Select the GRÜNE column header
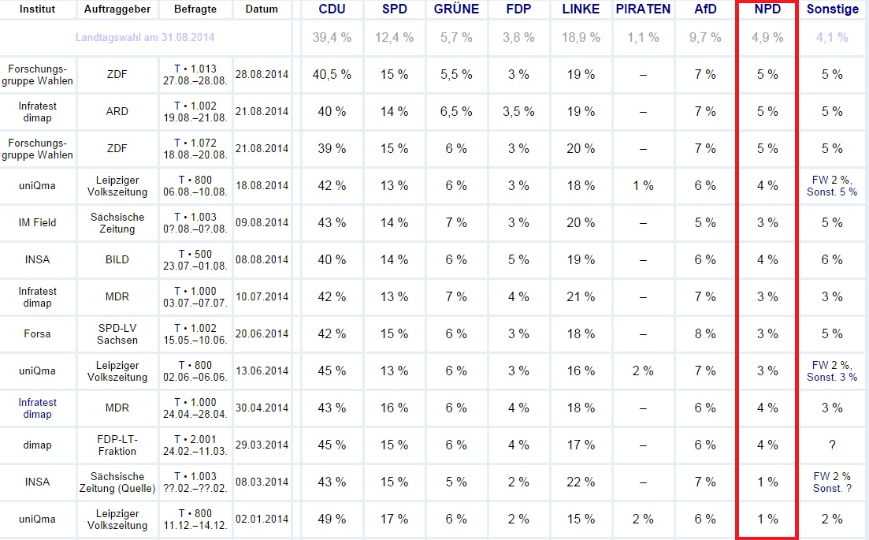 pyautogui.click(x=456, y=9)
